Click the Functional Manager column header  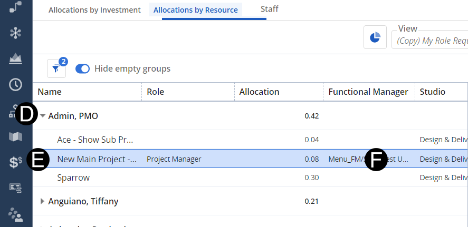368,92
